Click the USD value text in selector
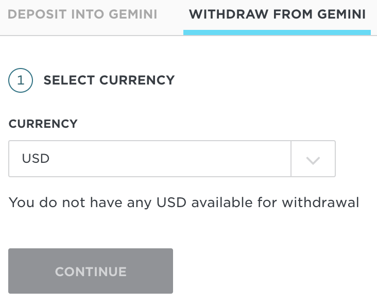Screen dimensions: 377x305 [x=36, y=159]
